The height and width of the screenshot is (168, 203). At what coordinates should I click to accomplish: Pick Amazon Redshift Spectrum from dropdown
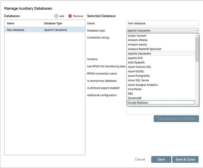(145, 49)
